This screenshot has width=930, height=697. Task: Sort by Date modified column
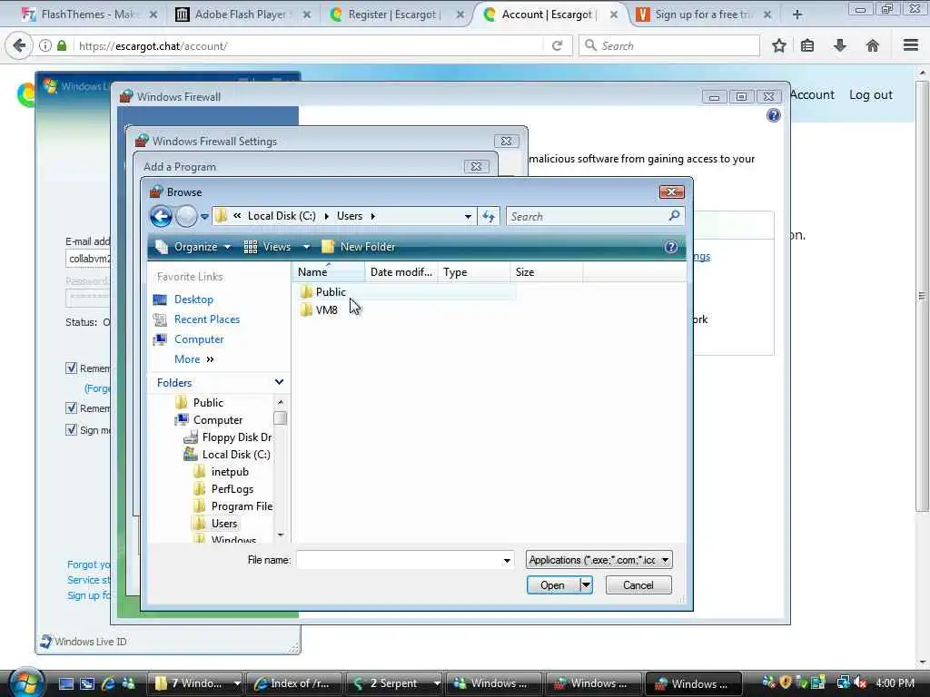point(401,272)
